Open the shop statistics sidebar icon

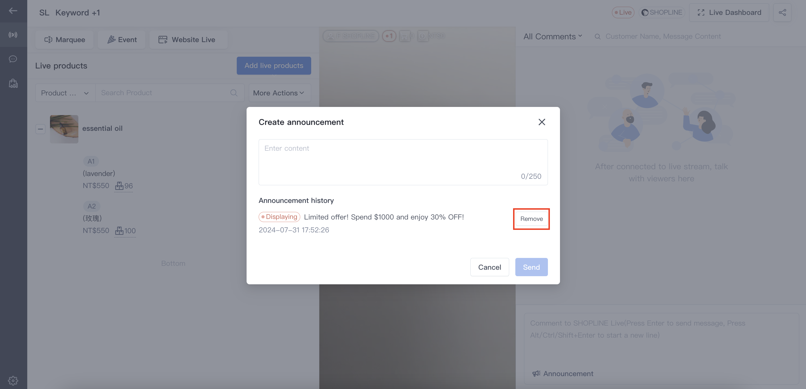pos(13,83)
